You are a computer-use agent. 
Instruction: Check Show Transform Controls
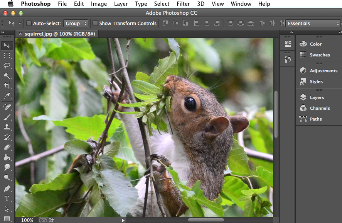click(95, 23)
